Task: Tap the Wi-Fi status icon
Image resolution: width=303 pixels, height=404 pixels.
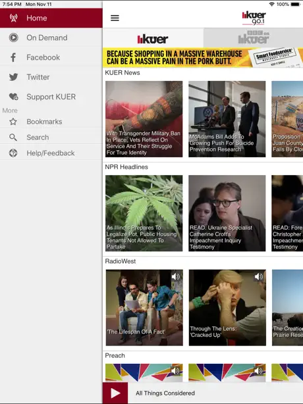Action: click(x=271, y=4)
